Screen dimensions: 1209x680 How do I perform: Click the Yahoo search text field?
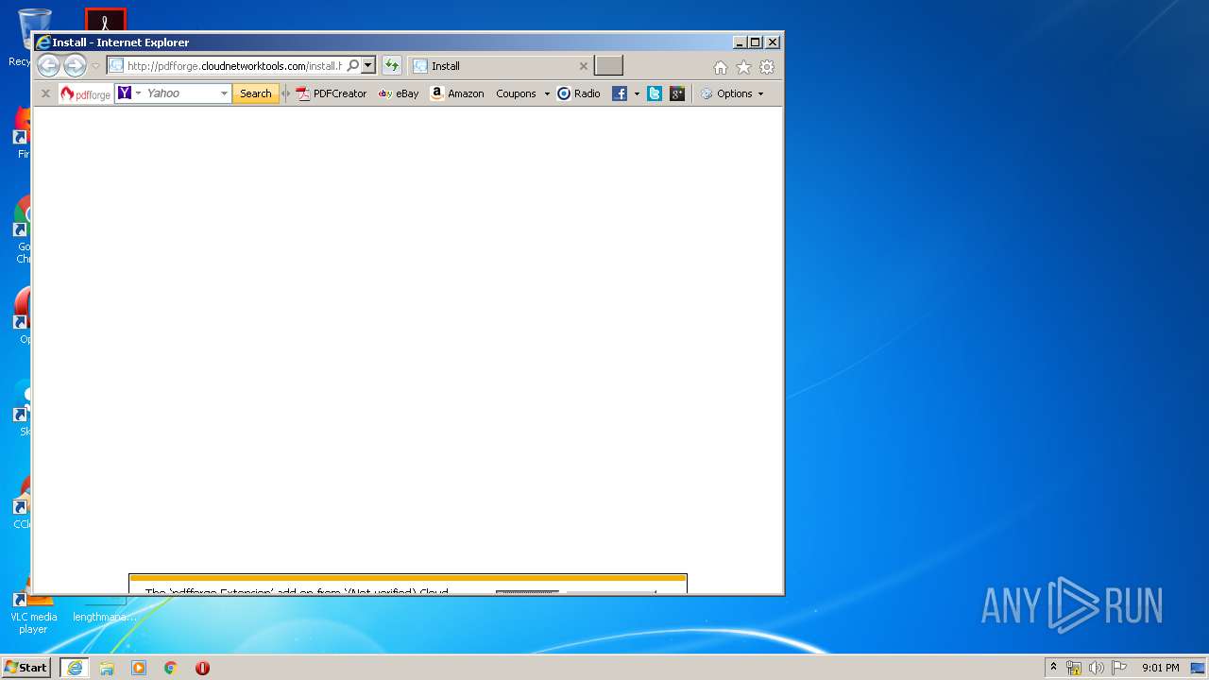tap(181, 93)
